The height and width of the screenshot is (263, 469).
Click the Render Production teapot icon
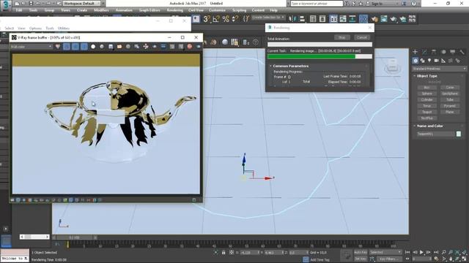click(394, 19)
